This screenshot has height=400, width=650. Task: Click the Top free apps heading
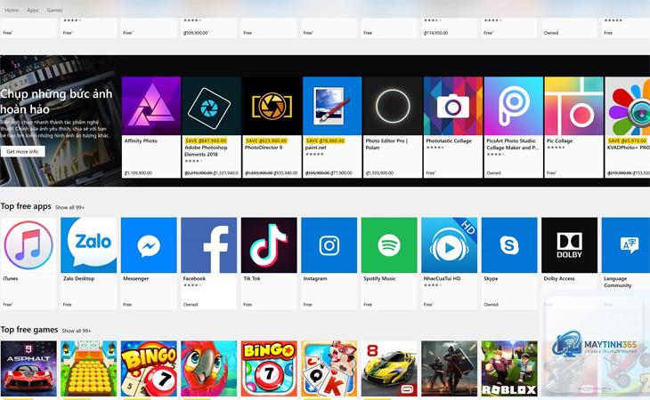pos(26,206)
